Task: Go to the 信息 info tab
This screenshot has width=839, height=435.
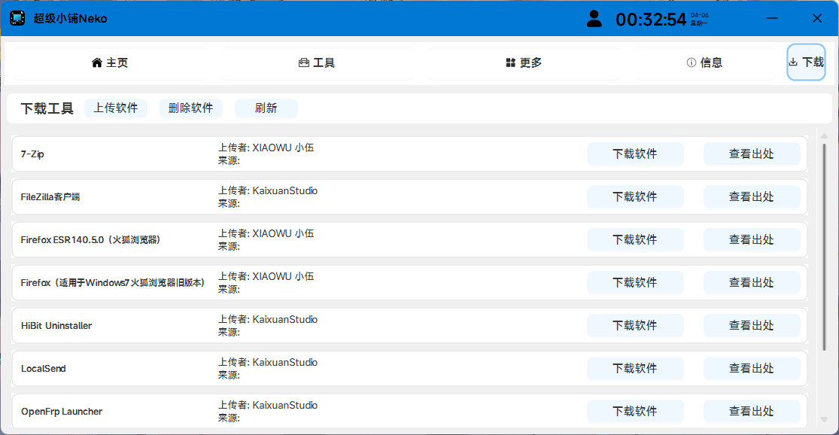Action: click(704, 63)
